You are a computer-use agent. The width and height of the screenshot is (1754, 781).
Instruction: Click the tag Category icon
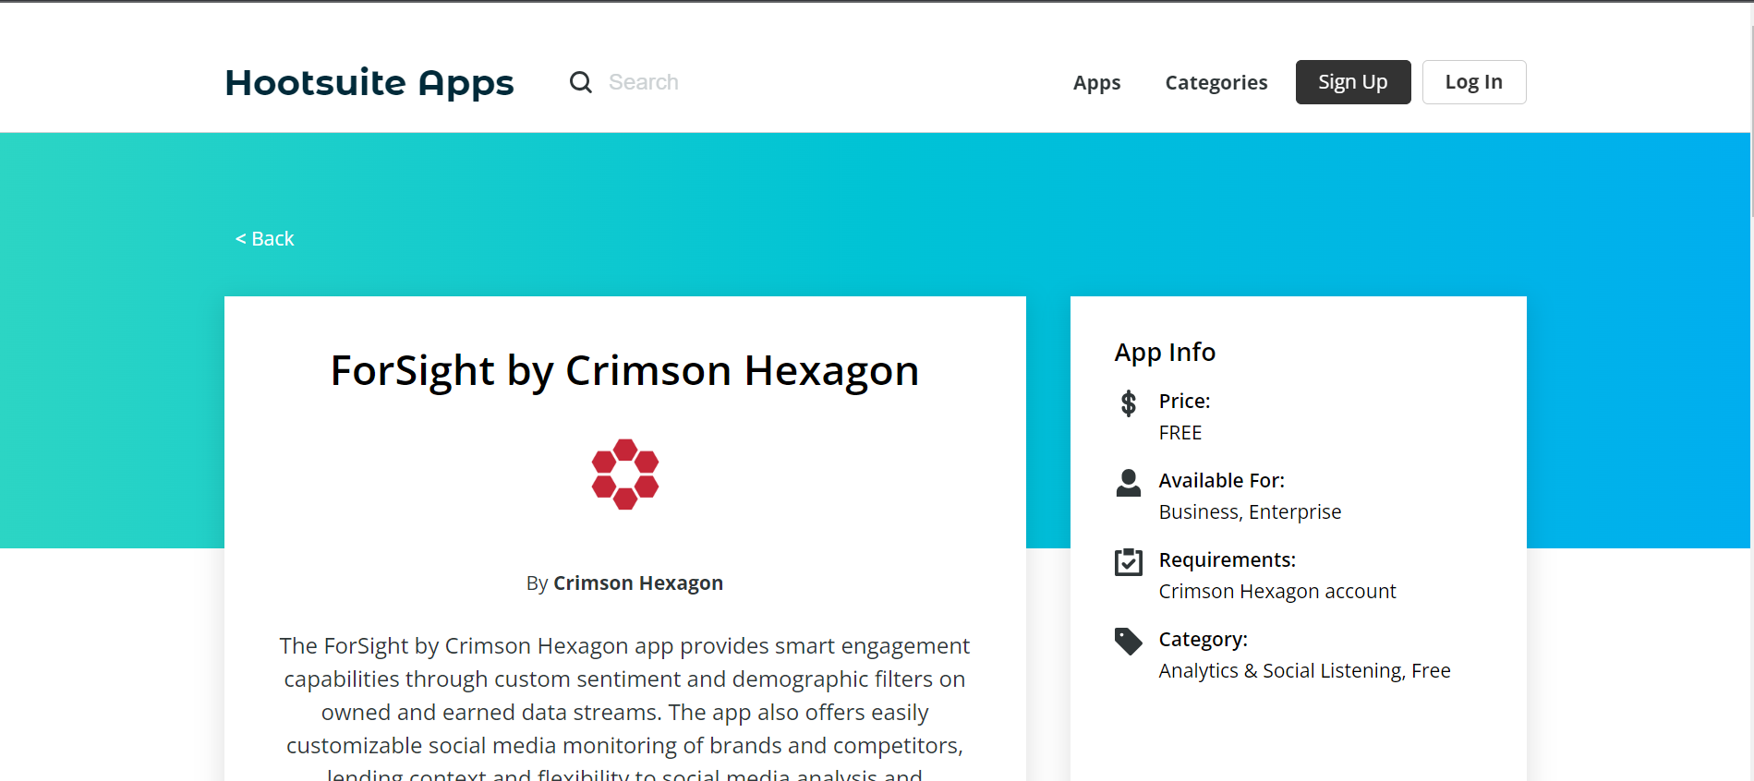pyautogui.click(x=1128, y=641)
